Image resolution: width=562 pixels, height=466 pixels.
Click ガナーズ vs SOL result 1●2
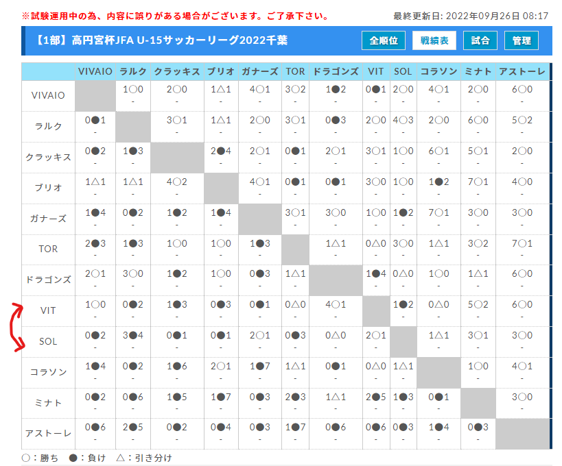click(x=403, y=212)
